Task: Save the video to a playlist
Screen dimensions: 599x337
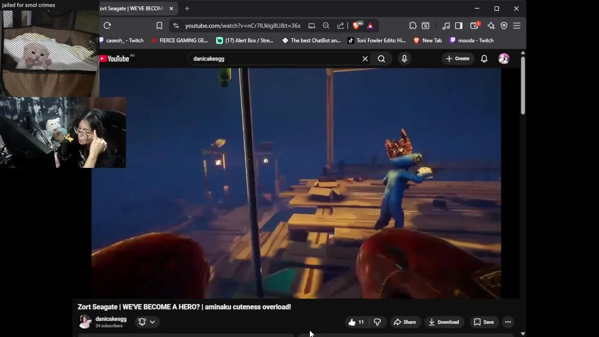Action: click(x=484, y=322)
